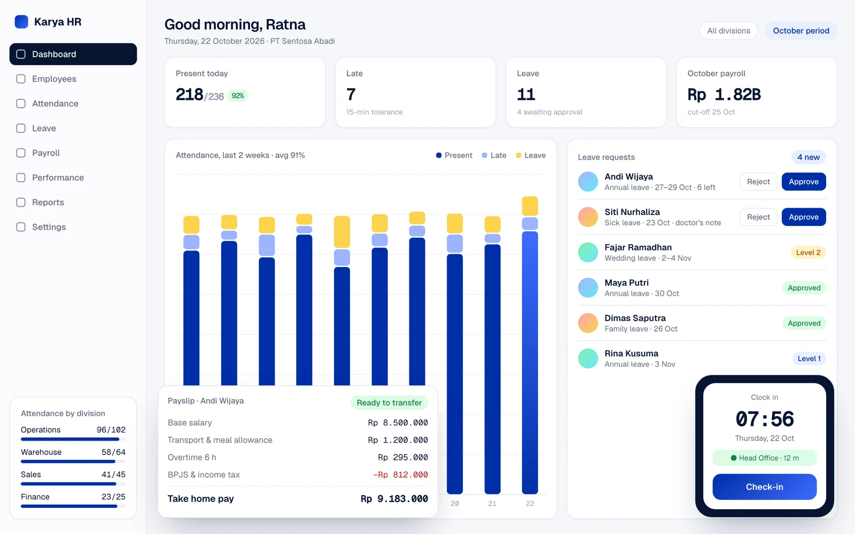Click the bar for day 20
Viewport: 855px width, 534px height.
[x=455, y=354]
